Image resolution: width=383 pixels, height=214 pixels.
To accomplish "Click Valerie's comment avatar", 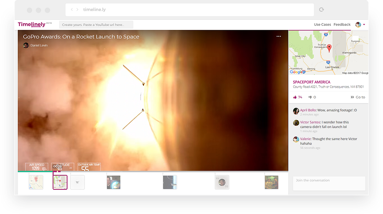I will coord(296,139).
